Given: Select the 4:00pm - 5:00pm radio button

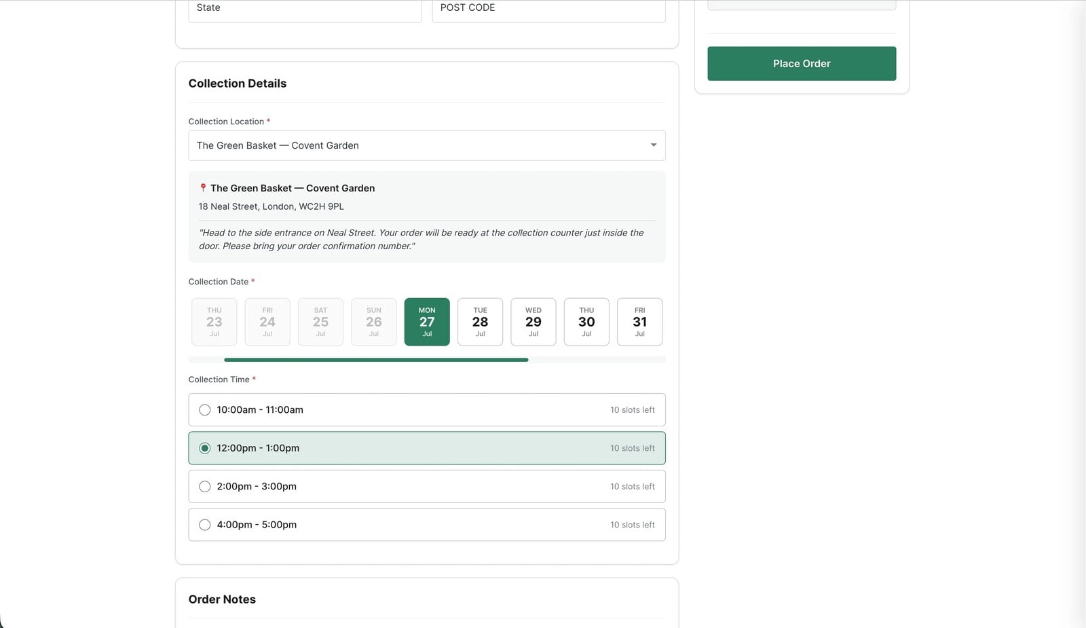Looking at the screenshot, I should coord(204,525).
